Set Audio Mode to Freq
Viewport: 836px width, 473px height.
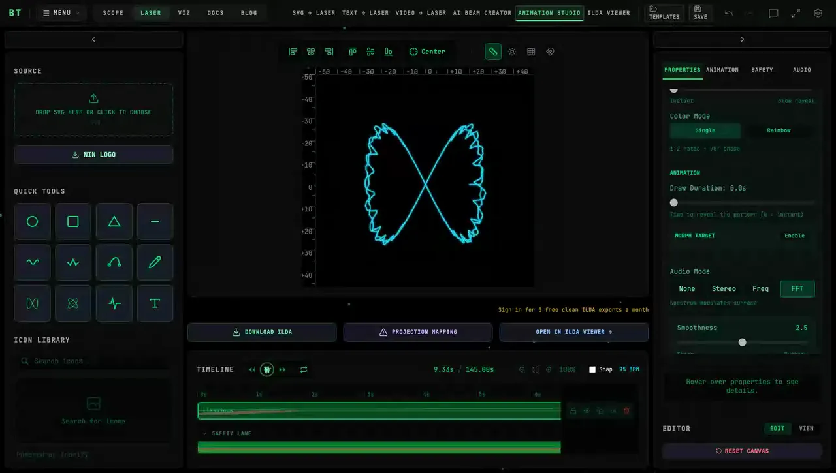tap(760, 289)
